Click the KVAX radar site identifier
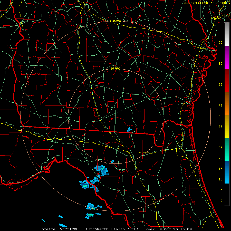This screenshot has height=231, width=231. point(150,229)
